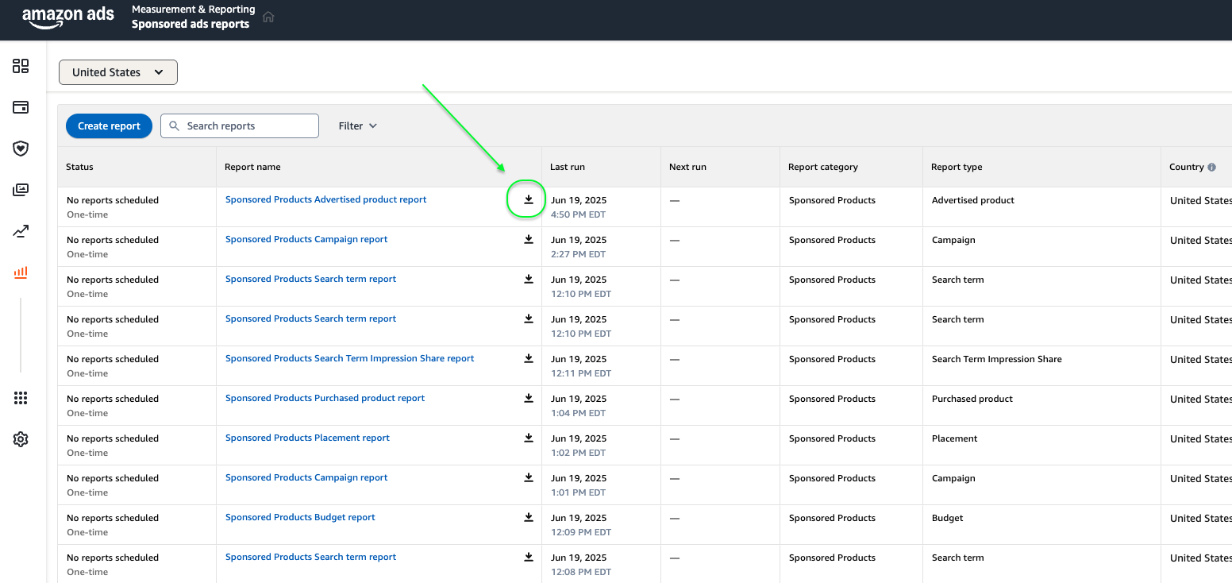The width and height of the screenshot is (1232, 583).
Task: Open Sponsored Products Budget report link
Action: (300, 517)
